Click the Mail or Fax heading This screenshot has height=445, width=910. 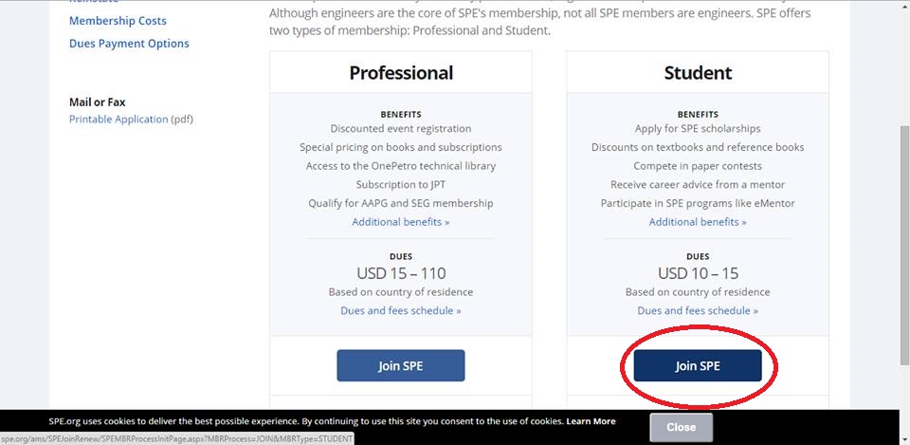point(97,102)
